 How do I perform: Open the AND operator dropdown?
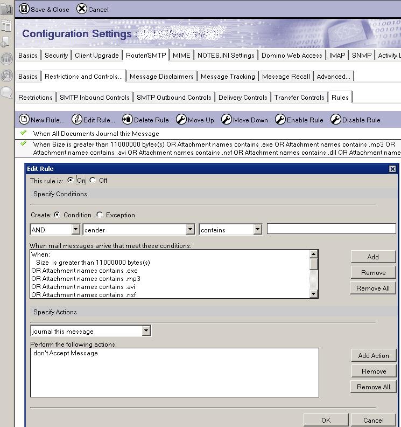click(x=76, y=229)
